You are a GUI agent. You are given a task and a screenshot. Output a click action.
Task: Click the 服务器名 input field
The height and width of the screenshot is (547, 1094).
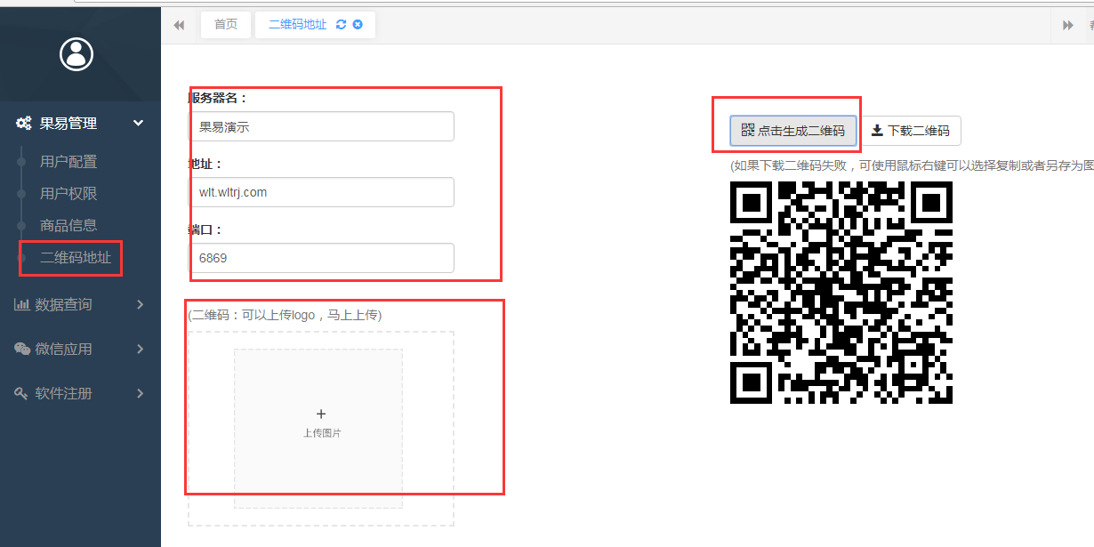(x=321, y=126)
